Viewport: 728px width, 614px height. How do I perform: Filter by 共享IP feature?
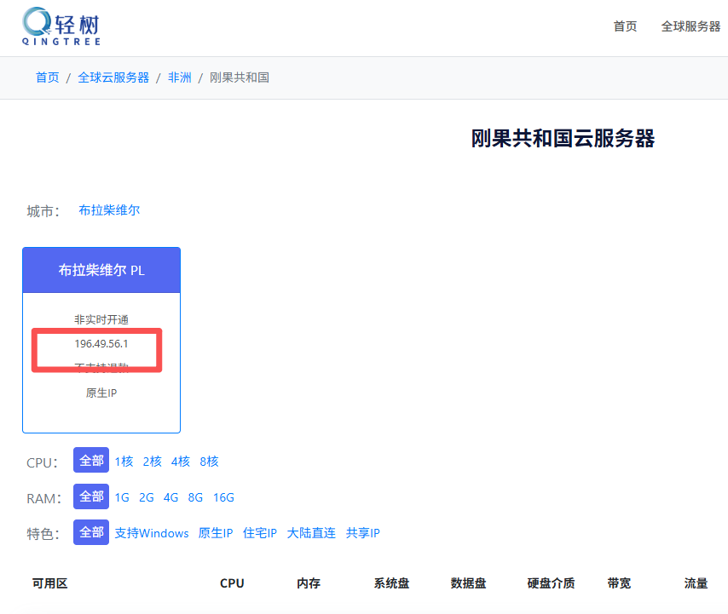click(x=362, y=533)
